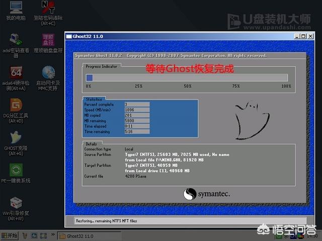
Task: Click third quick launch icon on taskbar
Action: point(43,235)
